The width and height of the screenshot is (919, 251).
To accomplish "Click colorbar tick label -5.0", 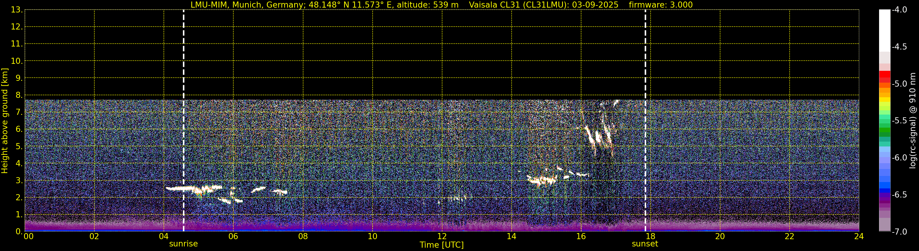I will pyautogui.click(x=899, y=84).
